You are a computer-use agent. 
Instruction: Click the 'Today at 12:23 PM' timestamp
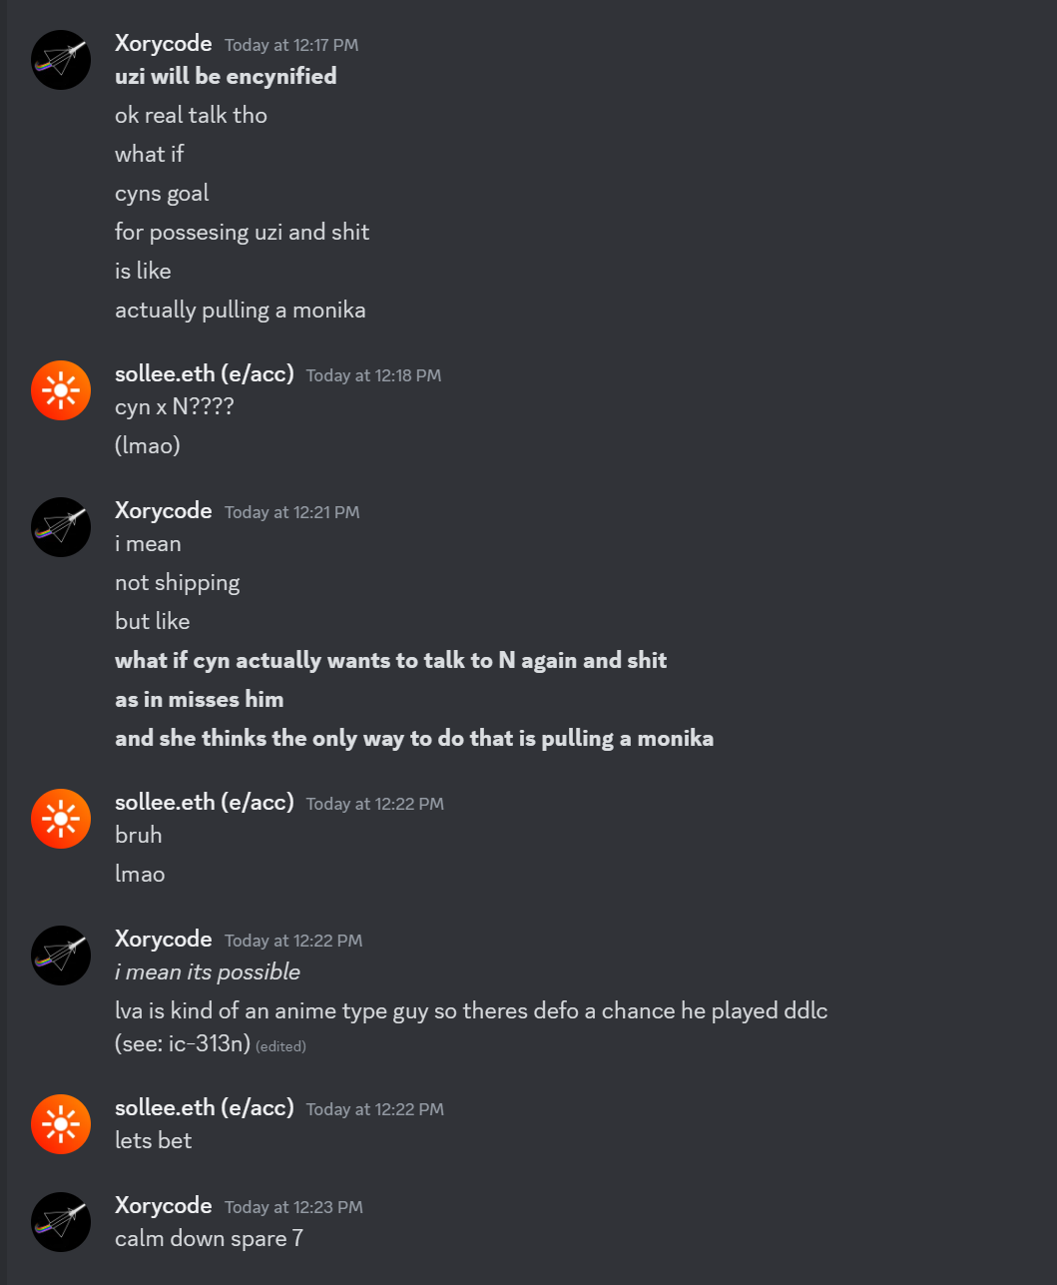(293, 1207)
